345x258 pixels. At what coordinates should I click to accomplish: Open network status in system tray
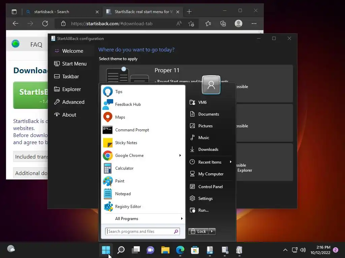[x=294, y=250]
